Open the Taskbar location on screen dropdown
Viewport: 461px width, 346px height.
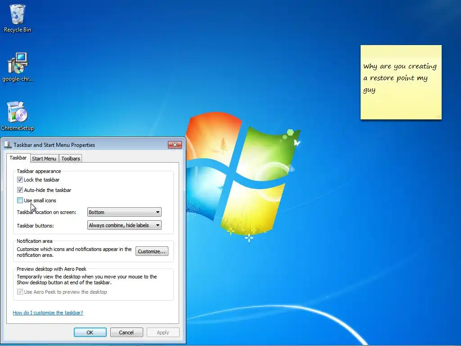(x=124, y=212)
